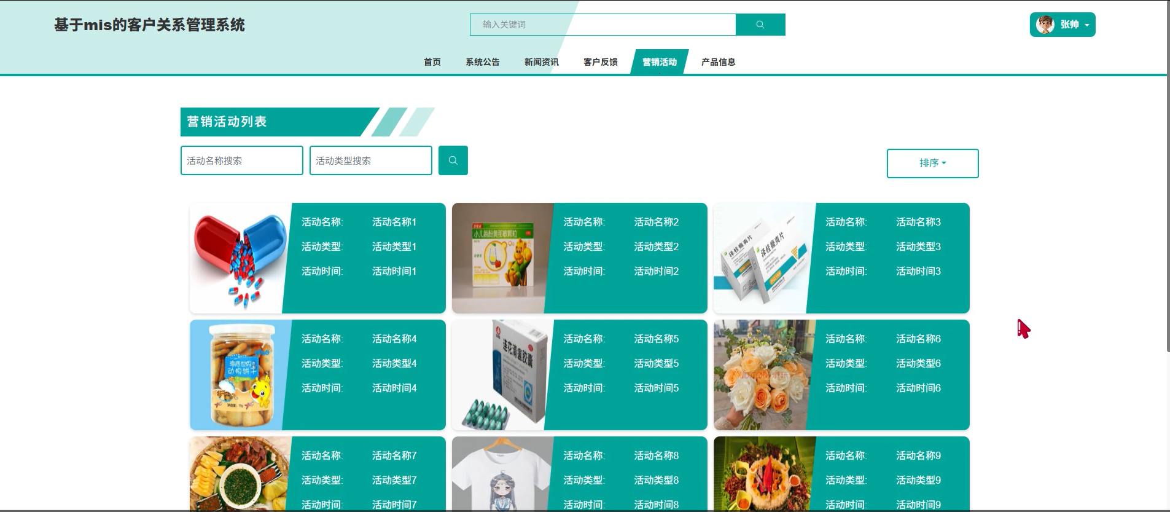Screen dimensions: 1170x512
Task: Open the white T-shirt thumbnail for 活动名称8
Action: (x=502, y=473)
